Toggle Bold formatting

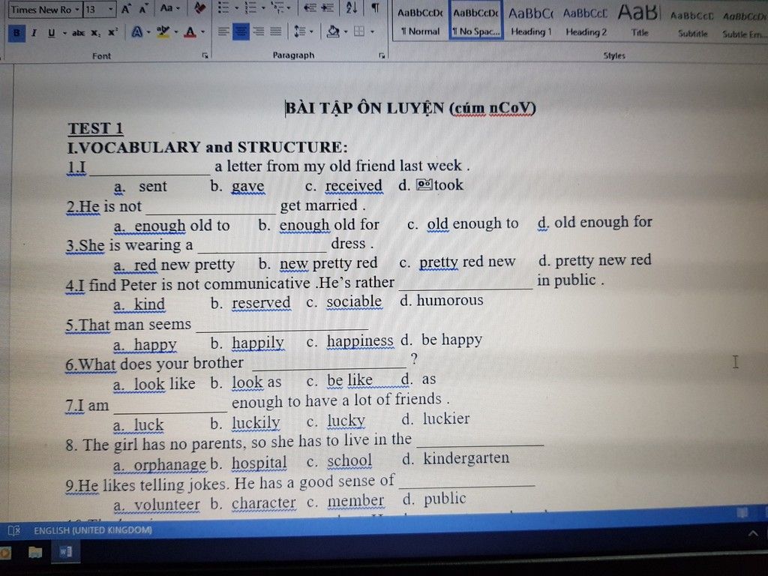[16, 33]
